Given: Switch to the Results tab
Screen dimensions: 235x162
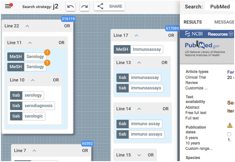Looking at the screenshot, I should pos(193,22).
